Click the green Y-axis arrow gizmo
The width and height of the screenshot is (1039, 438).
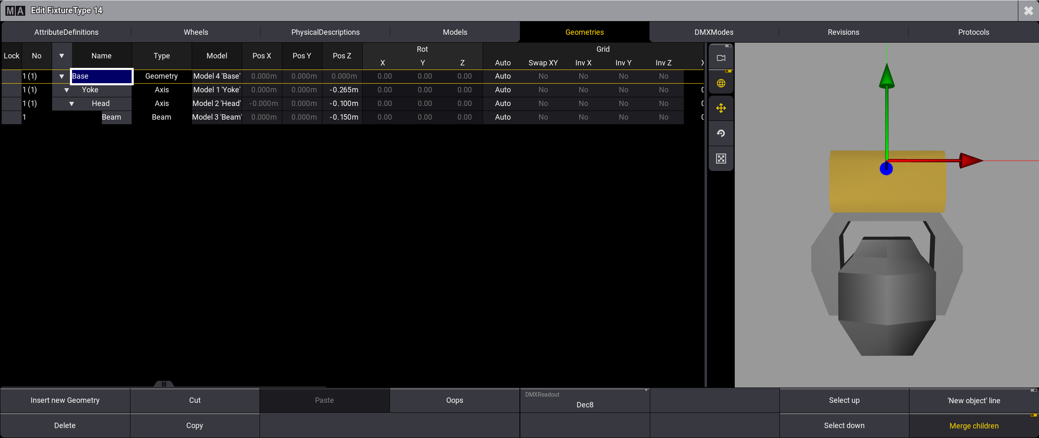(886, 77)
